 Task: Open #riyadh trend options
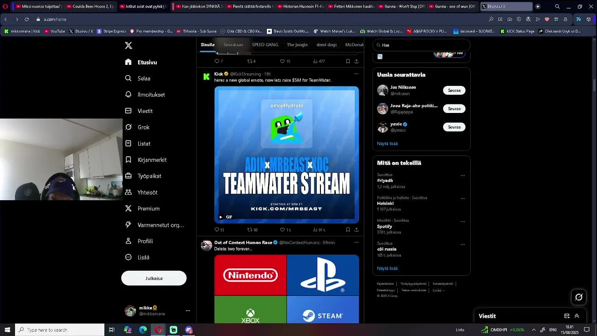463,176
